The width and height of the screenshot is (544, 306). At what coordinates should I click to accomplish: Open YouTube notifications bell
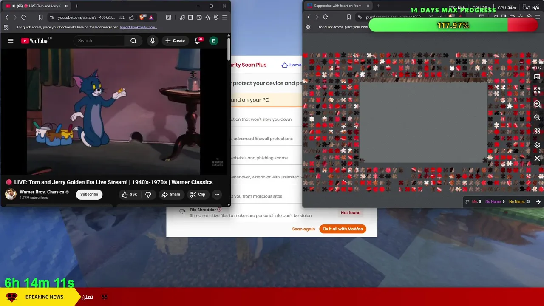tap(198, 41)
